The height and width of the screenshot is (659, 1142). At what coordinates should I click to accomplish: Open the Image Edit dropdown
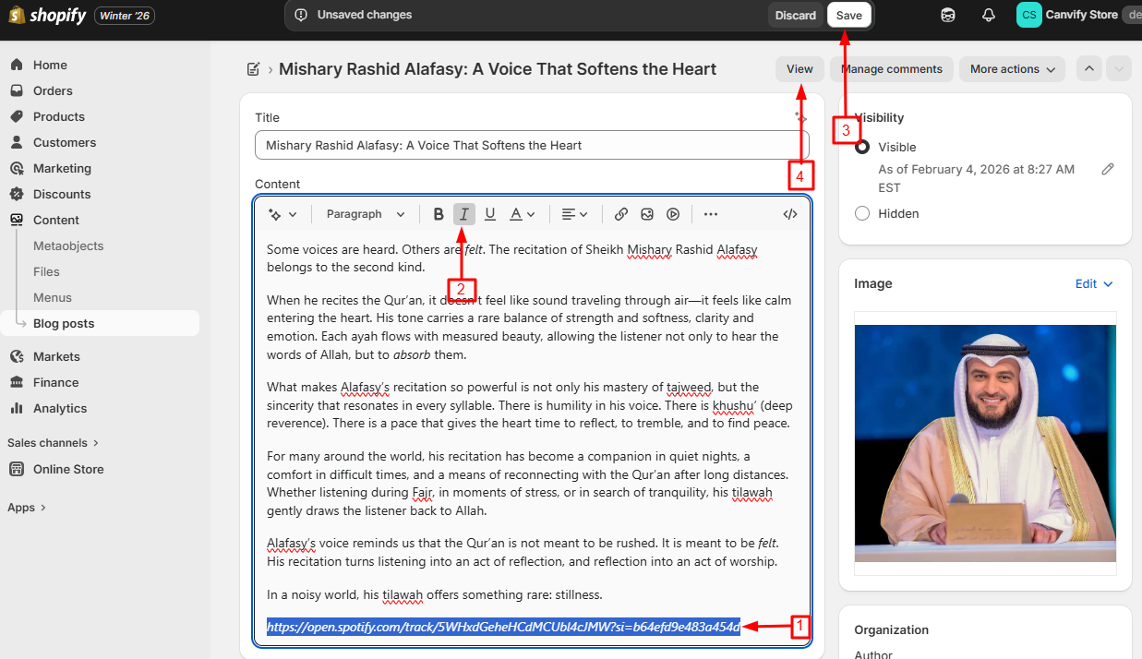1094,284
